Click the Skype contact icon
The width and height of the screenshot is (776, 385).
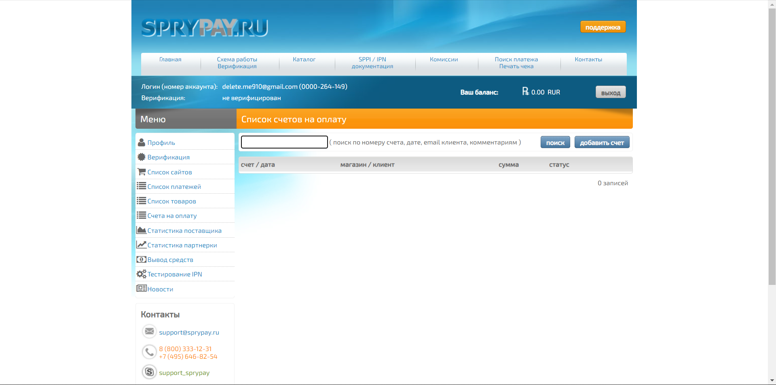tap(149, 372)
